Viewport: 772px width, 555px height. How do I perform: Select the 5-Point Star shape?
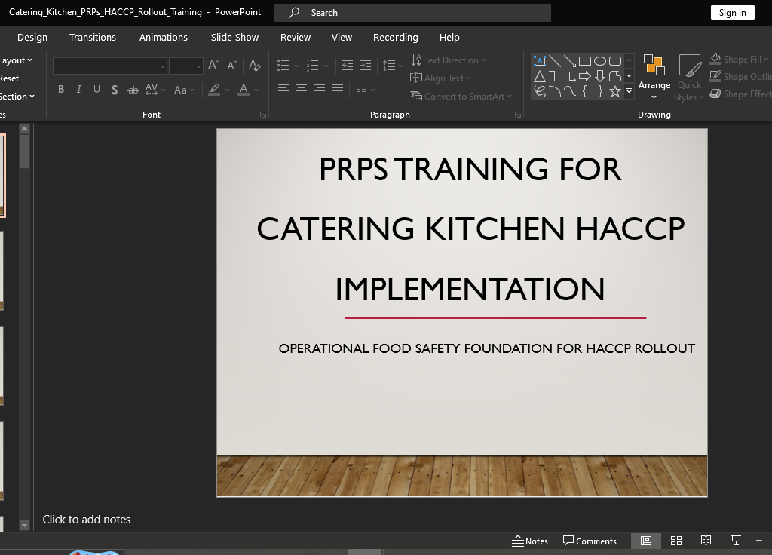(615, 91)
